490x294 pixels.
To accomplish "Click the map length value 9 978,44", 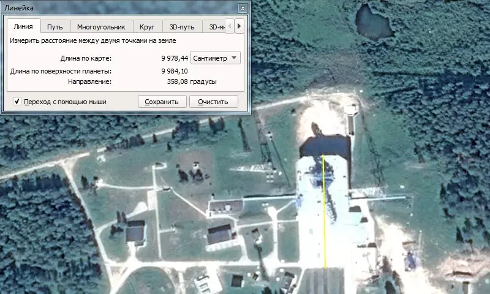I will click(174, 58).
